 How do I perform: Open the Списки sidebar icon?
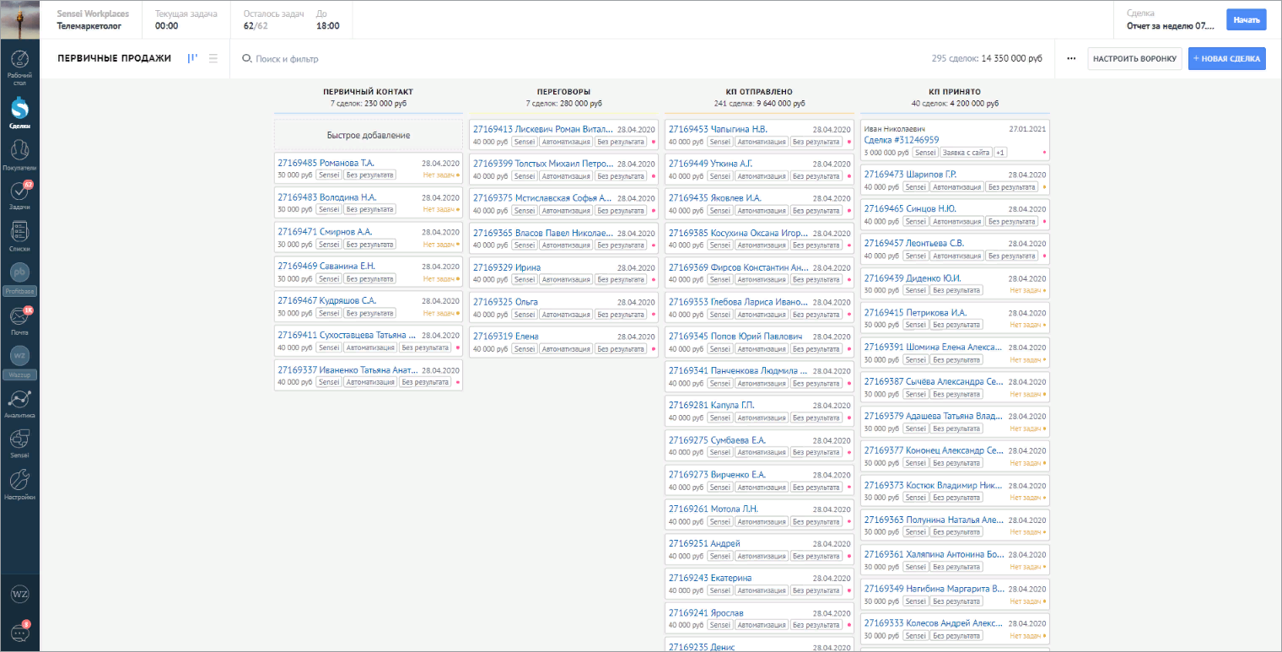[x=19, y=237]
